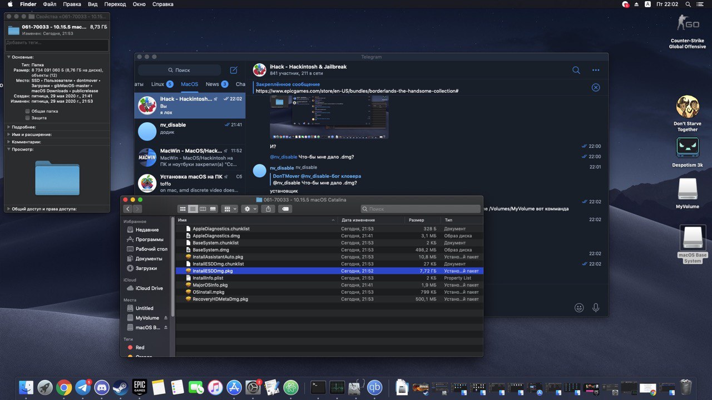The height and width of the screenshot is (400, 712).
Task: Open the Telegram chat three-dots menu
Action: pos(596,70)
